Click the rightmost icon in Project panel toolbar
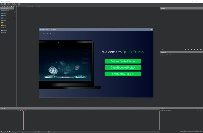This screenshot has height=133, width=203. coord(201,49)
